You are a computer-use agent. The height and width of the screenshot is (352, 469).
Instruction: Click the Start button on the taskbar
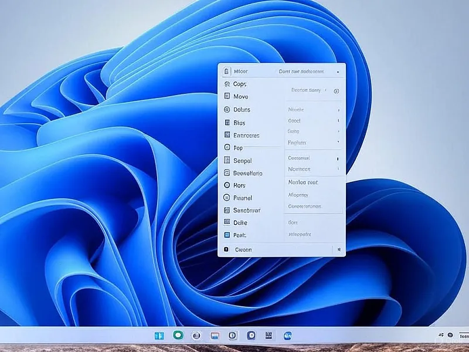(x=159, y=336)
